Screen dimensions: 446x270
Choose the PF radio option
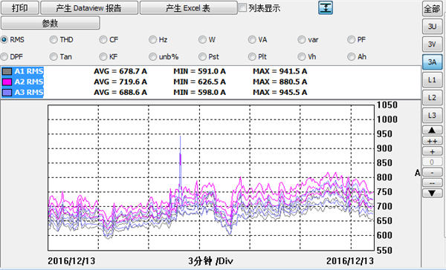point(352,40)
